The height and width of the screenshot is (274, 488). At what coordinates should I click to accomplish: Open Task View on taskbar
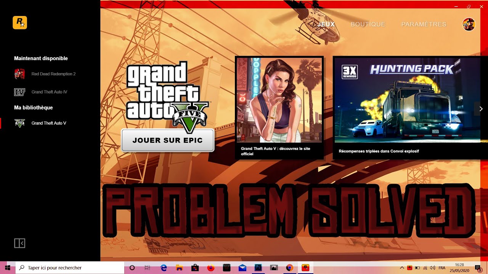click(x=148, y=268)
